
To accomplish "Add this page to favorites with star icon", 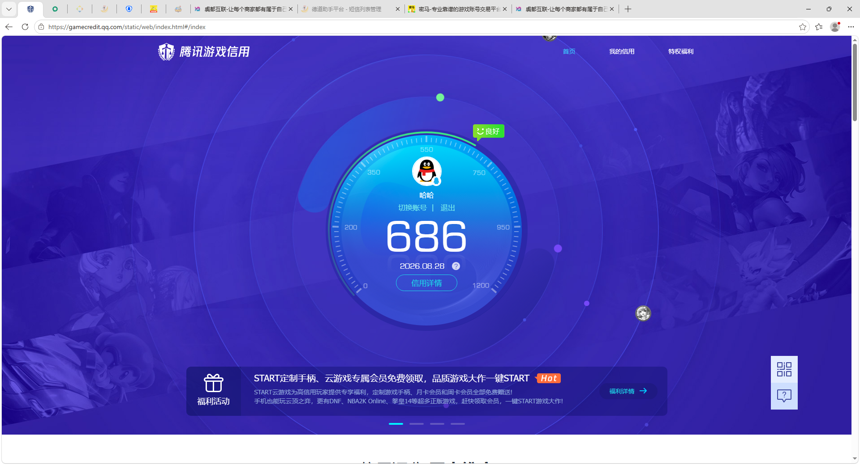I will (x=803, y=27).
